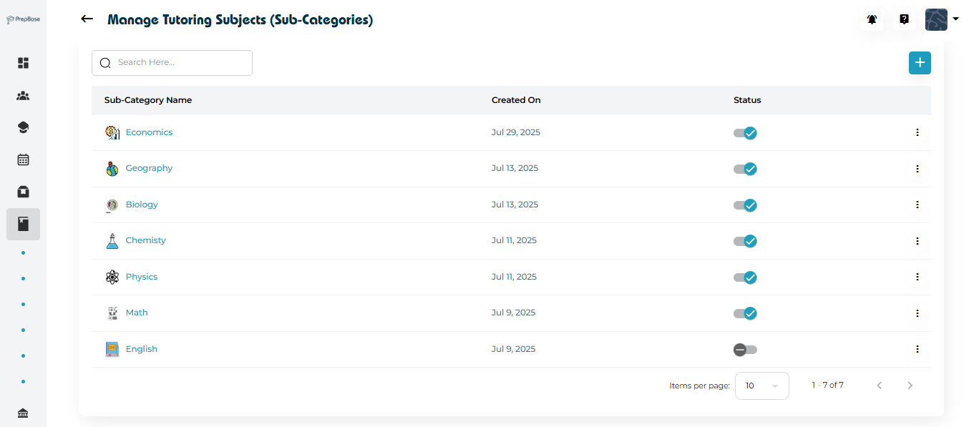This screenshot has height=427, width=974.
Task: Open the notifications bell
Action: (872, 20)
